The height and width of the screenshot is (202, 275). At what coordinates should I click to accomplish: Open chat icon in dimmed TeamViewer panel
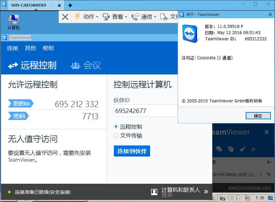pyautogui.click(x=219, y=149)
